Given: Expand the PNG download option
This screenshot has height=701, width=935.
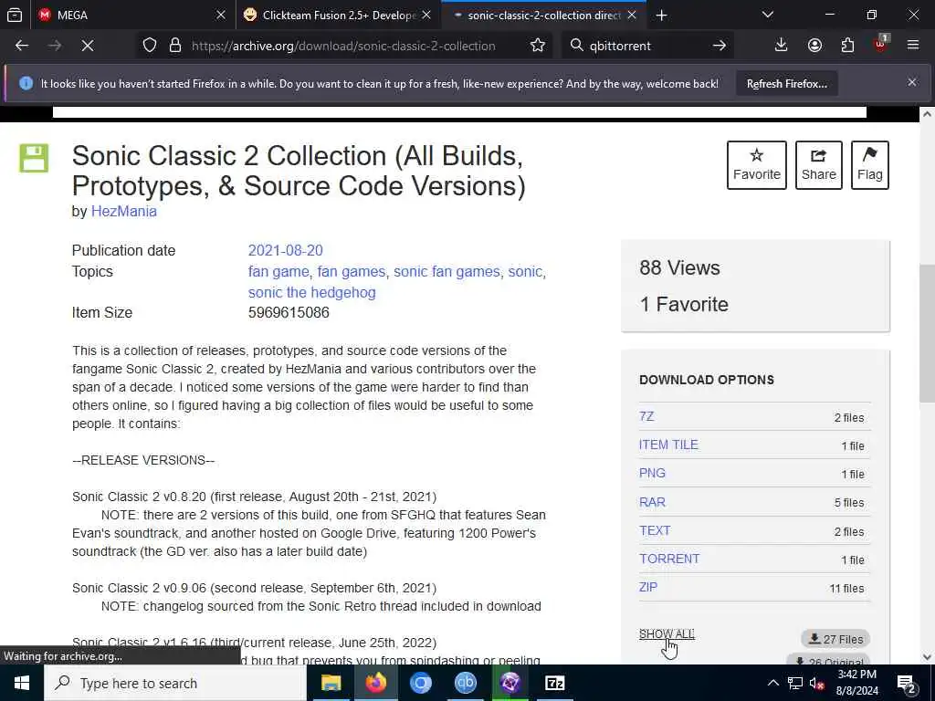Looking at the screenshot, I should point(652,474).
